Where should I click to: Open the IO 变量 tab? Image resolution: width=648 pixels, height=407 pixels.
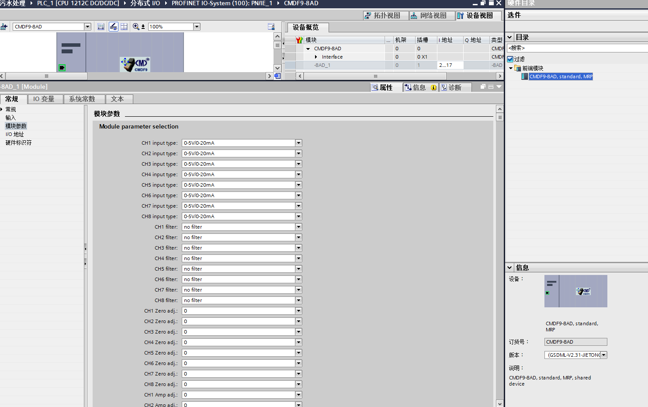(x=44, y=99)
